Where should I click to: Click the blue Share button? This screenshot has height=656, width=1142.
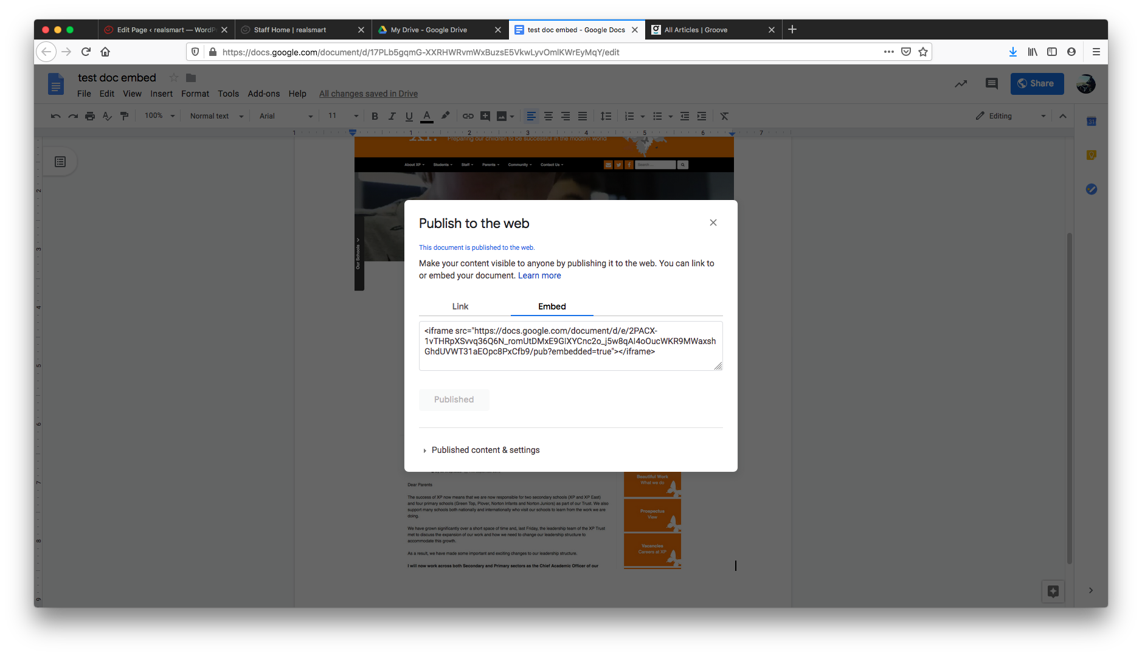[1037, 83]
